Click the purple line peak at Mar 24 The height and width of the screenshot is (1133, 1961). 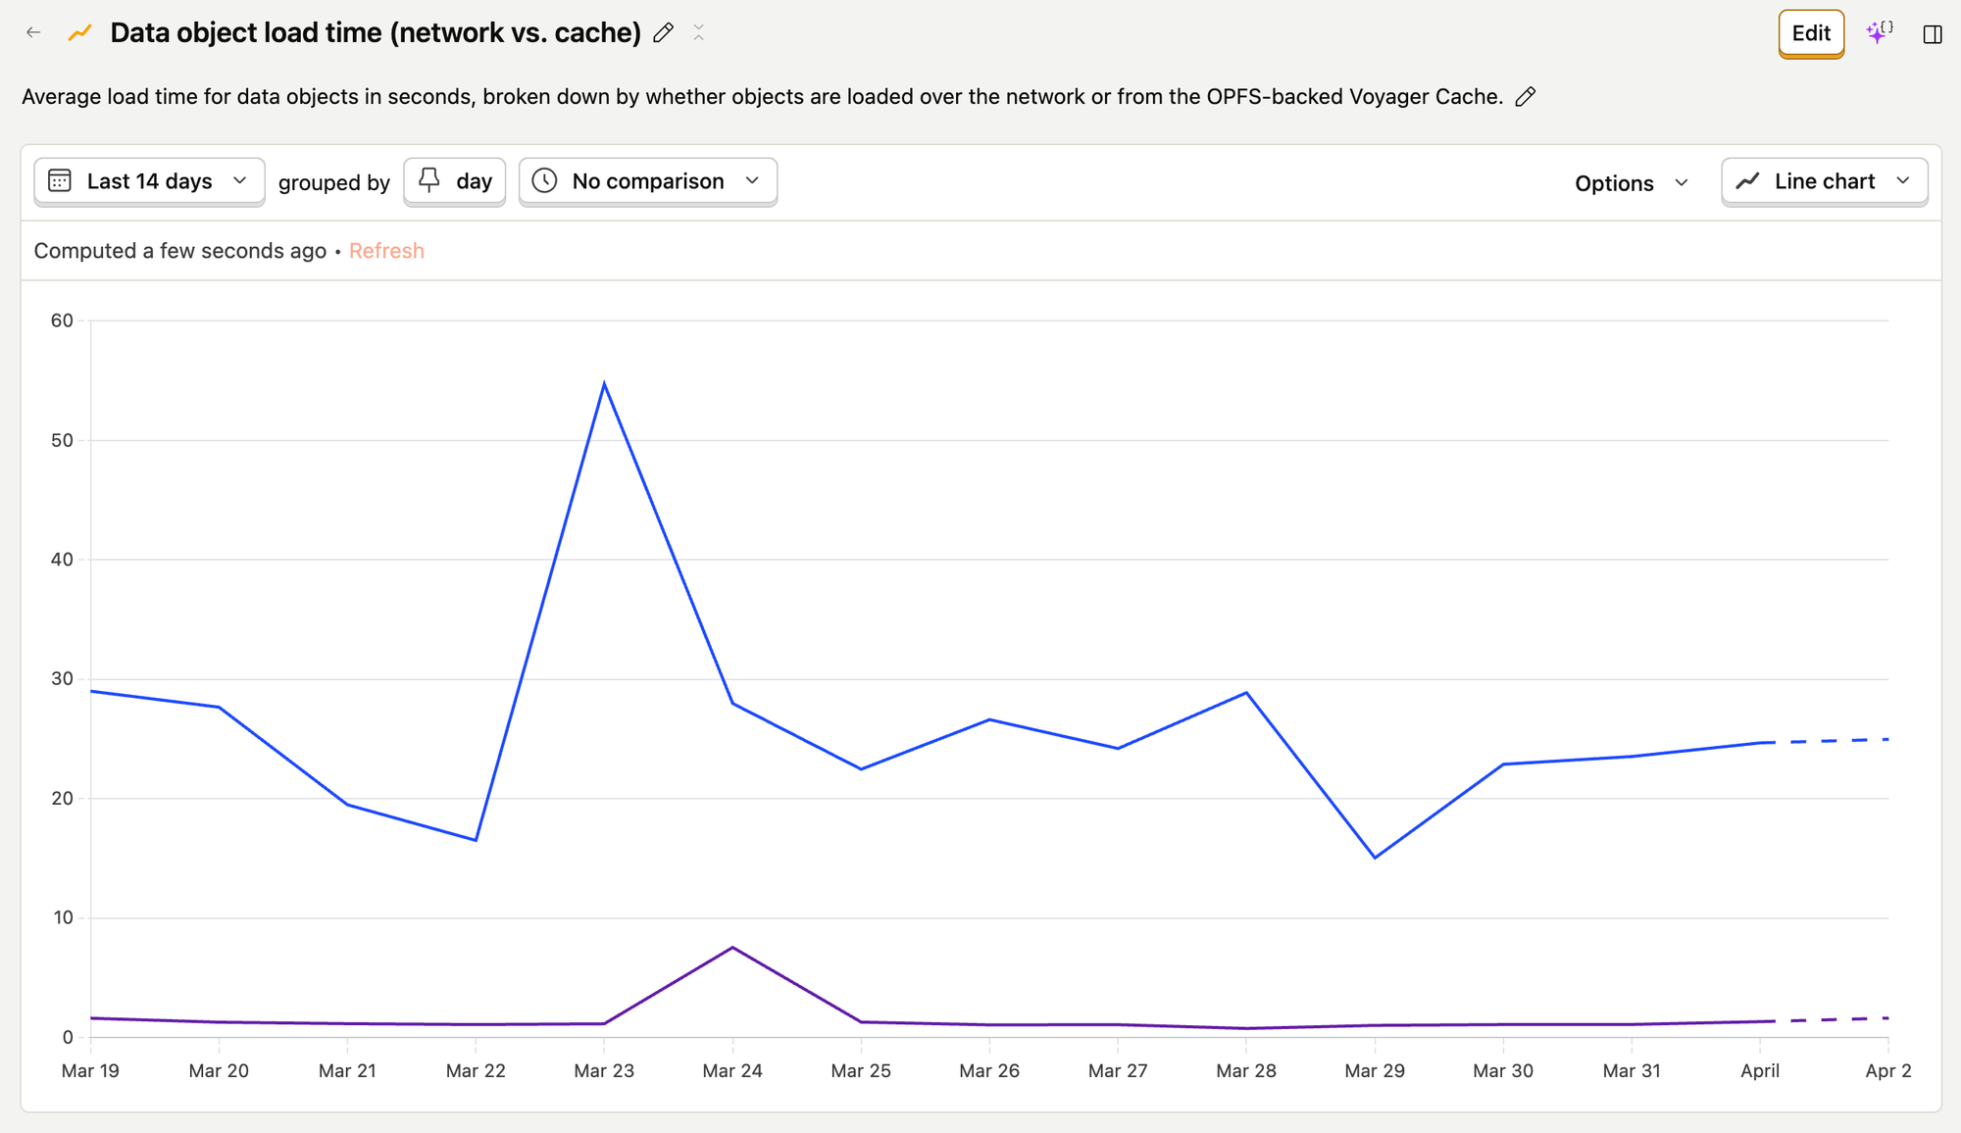(732, 947)
